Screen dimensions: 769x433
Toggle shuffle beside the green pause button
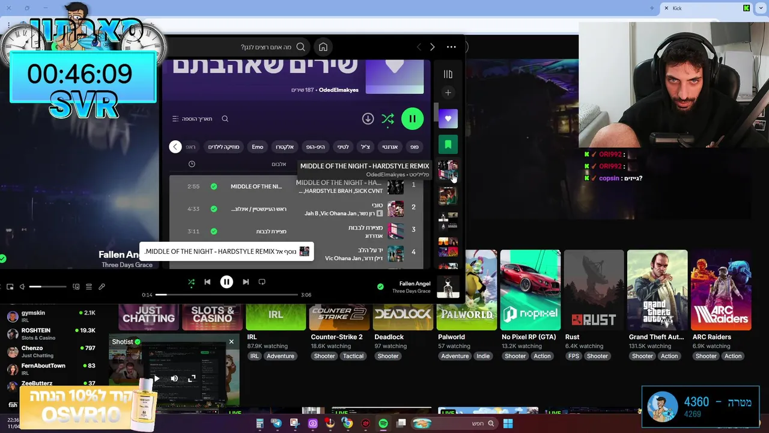tap(388, 118)
